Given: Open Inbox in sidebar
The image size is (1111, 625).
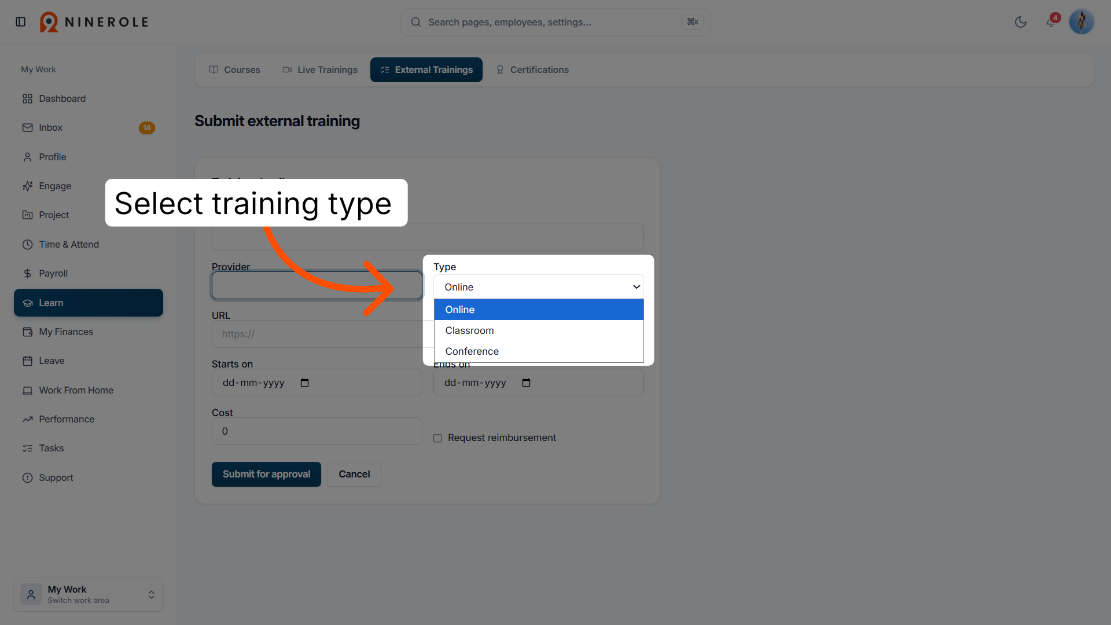Looking at the screenshot, I should tap(89, 127).
